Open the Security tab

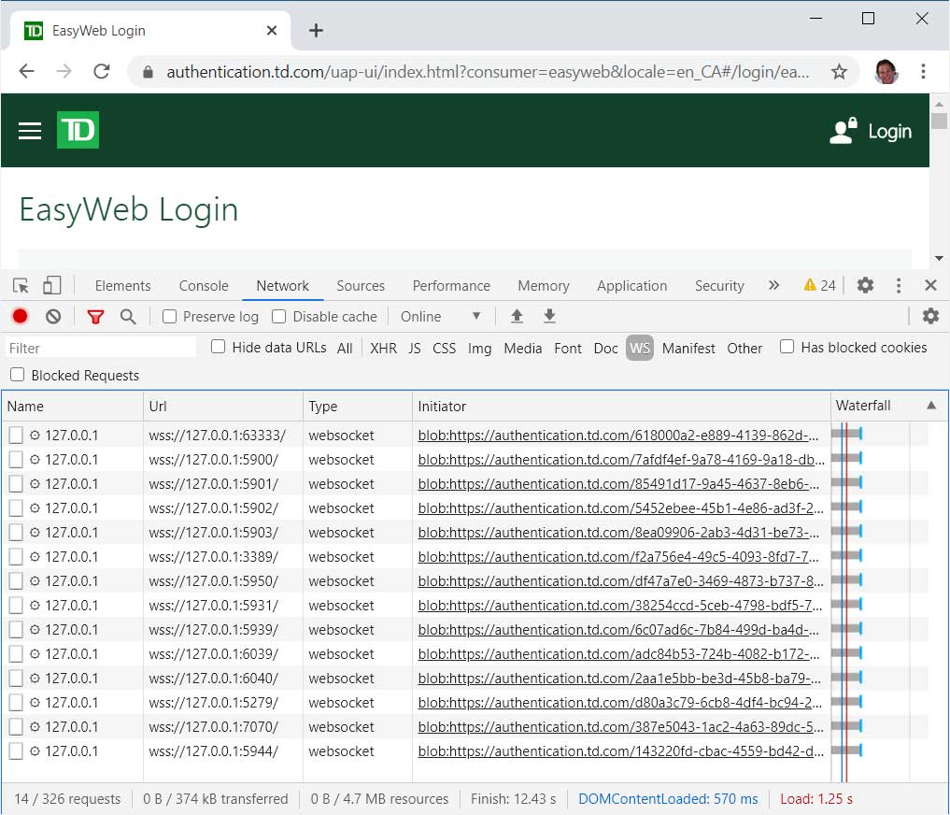click(719, 286)
